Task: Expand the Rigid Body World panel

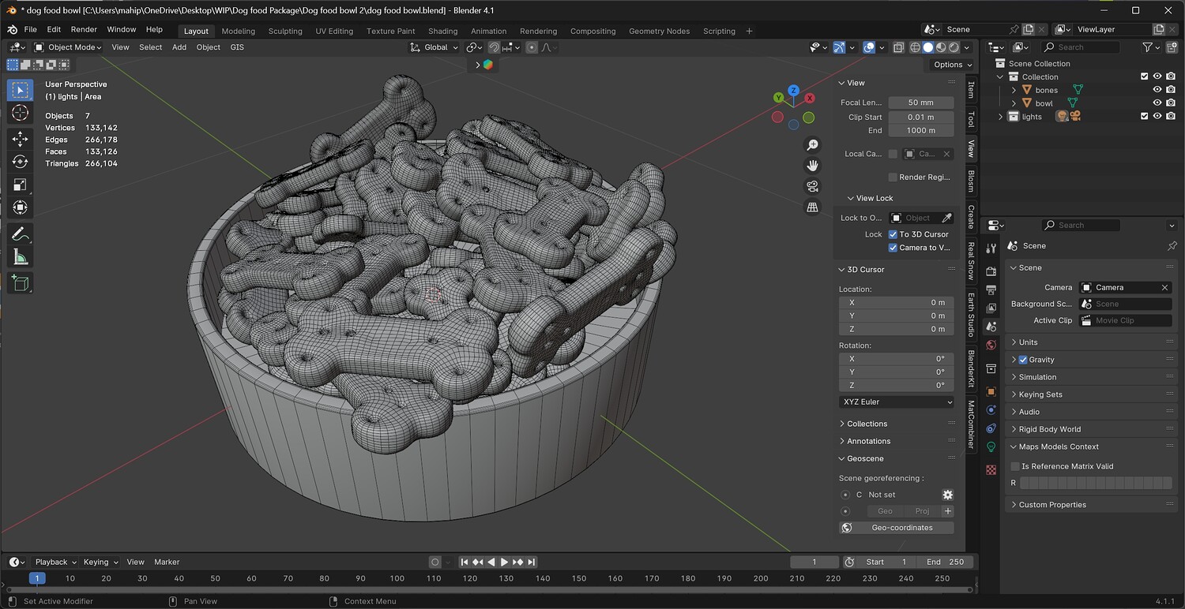Action: [1049, 429]
